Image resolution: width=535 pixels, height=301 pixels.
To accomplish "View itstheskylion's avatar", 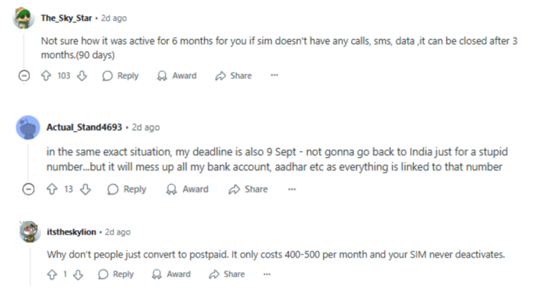I will click(30, 231).
